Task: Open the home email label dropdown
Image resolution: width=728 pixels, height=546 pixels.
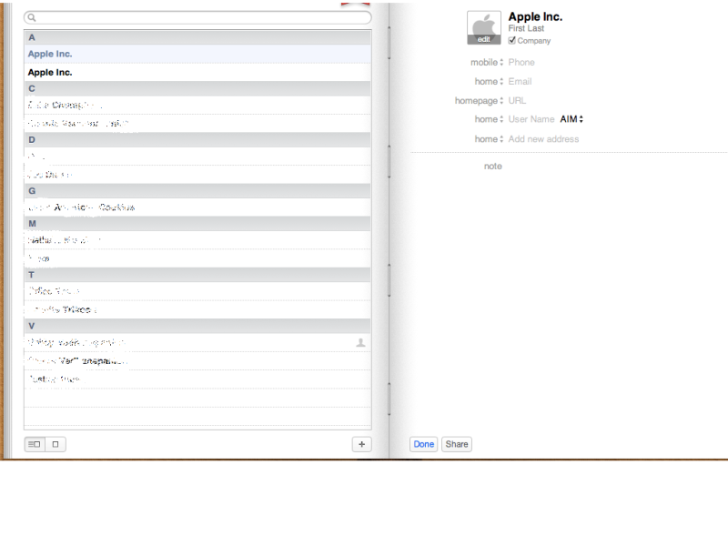Action: point(489,82)
